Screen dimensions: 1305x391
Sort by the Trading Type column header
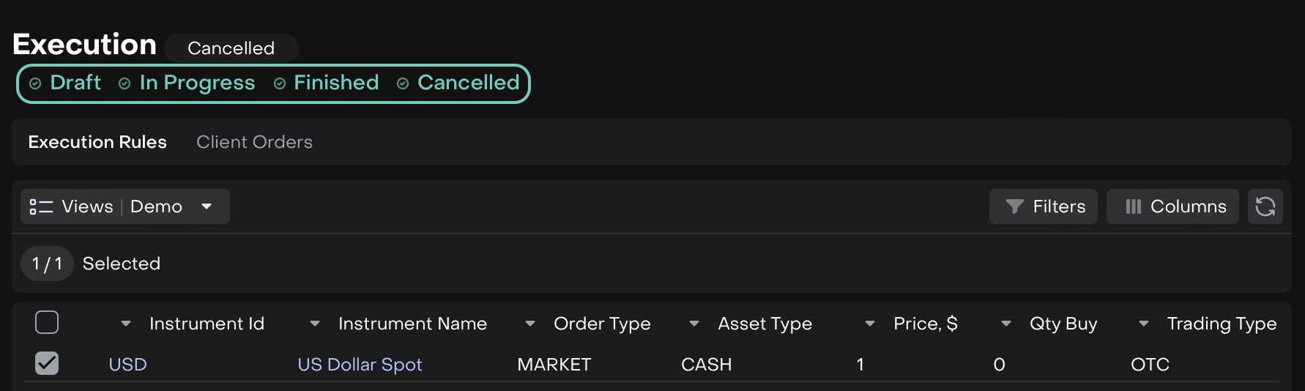(x=1222, y=324)
